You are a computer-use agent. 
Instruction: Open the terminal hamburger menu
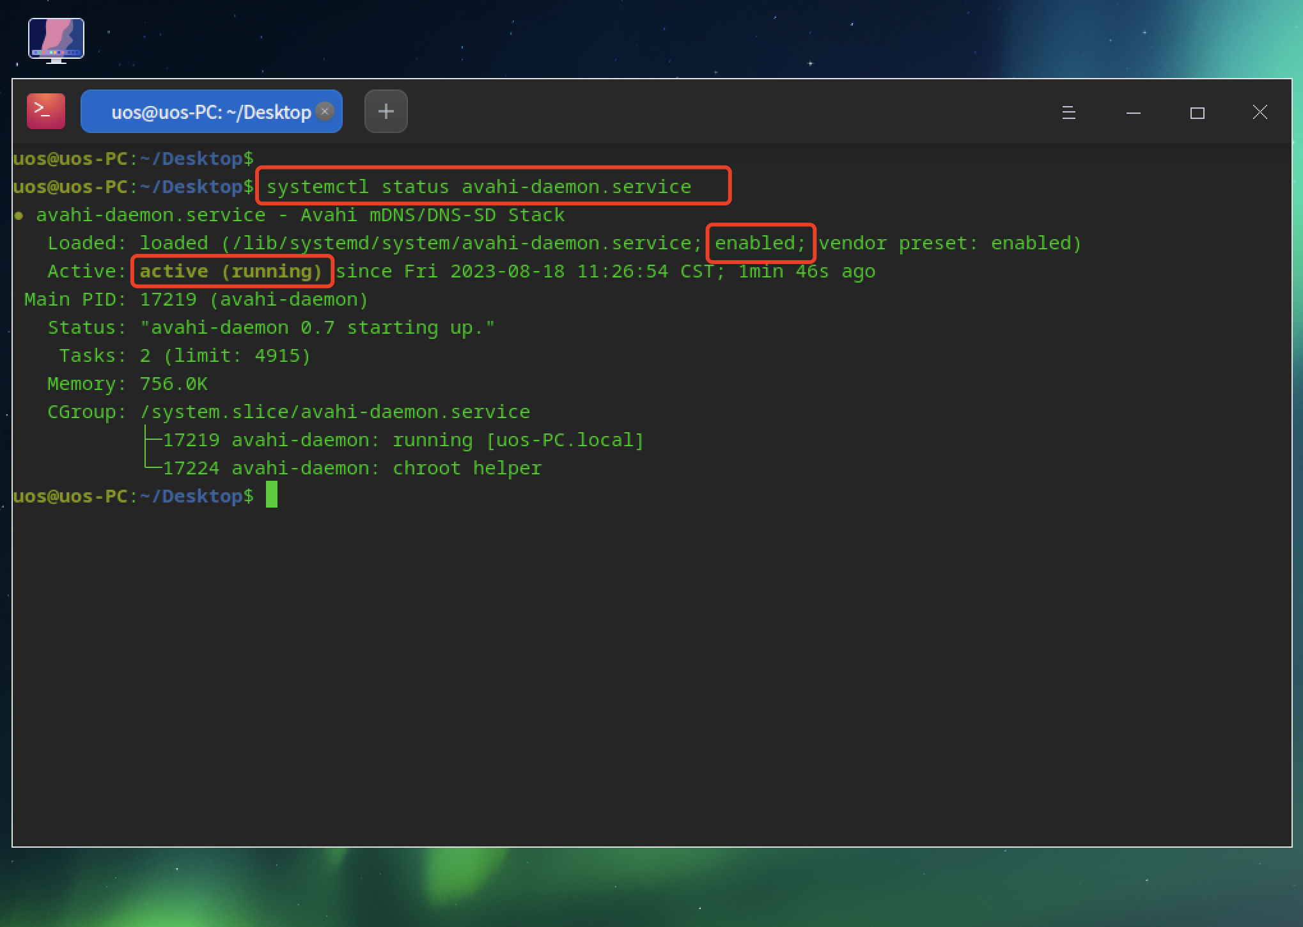point(1068,113)
